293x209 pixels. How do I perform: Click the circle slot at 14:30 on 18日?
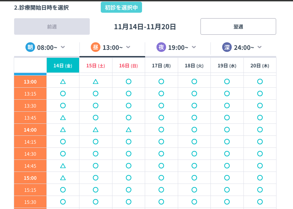click(194, 154)
